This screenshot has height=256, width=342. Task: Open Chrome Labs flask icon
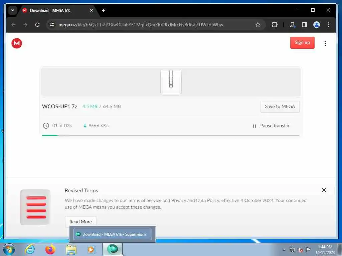[292, 25]
